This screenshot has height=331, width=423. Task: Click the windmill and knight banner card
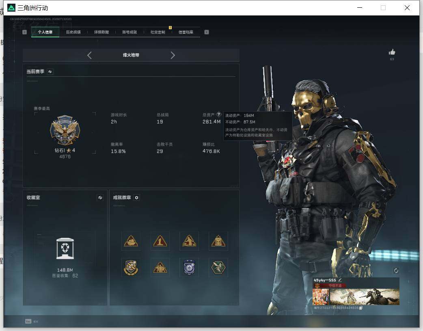pyautogui.click(x=365, y=297)
